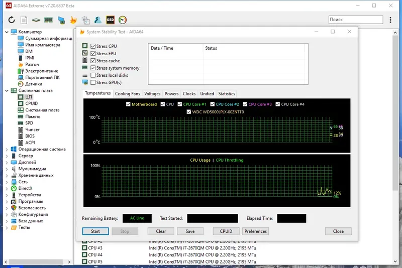
Task: Collapse the Системная плата tree node
Action: click(x=7, y=90)
